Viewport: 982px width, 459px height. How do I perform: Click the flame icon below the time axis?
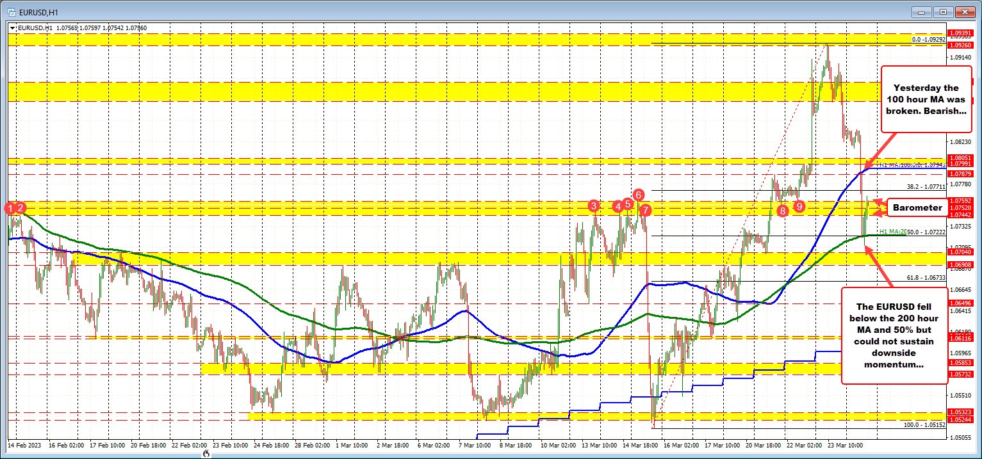(x=206, y=453)
